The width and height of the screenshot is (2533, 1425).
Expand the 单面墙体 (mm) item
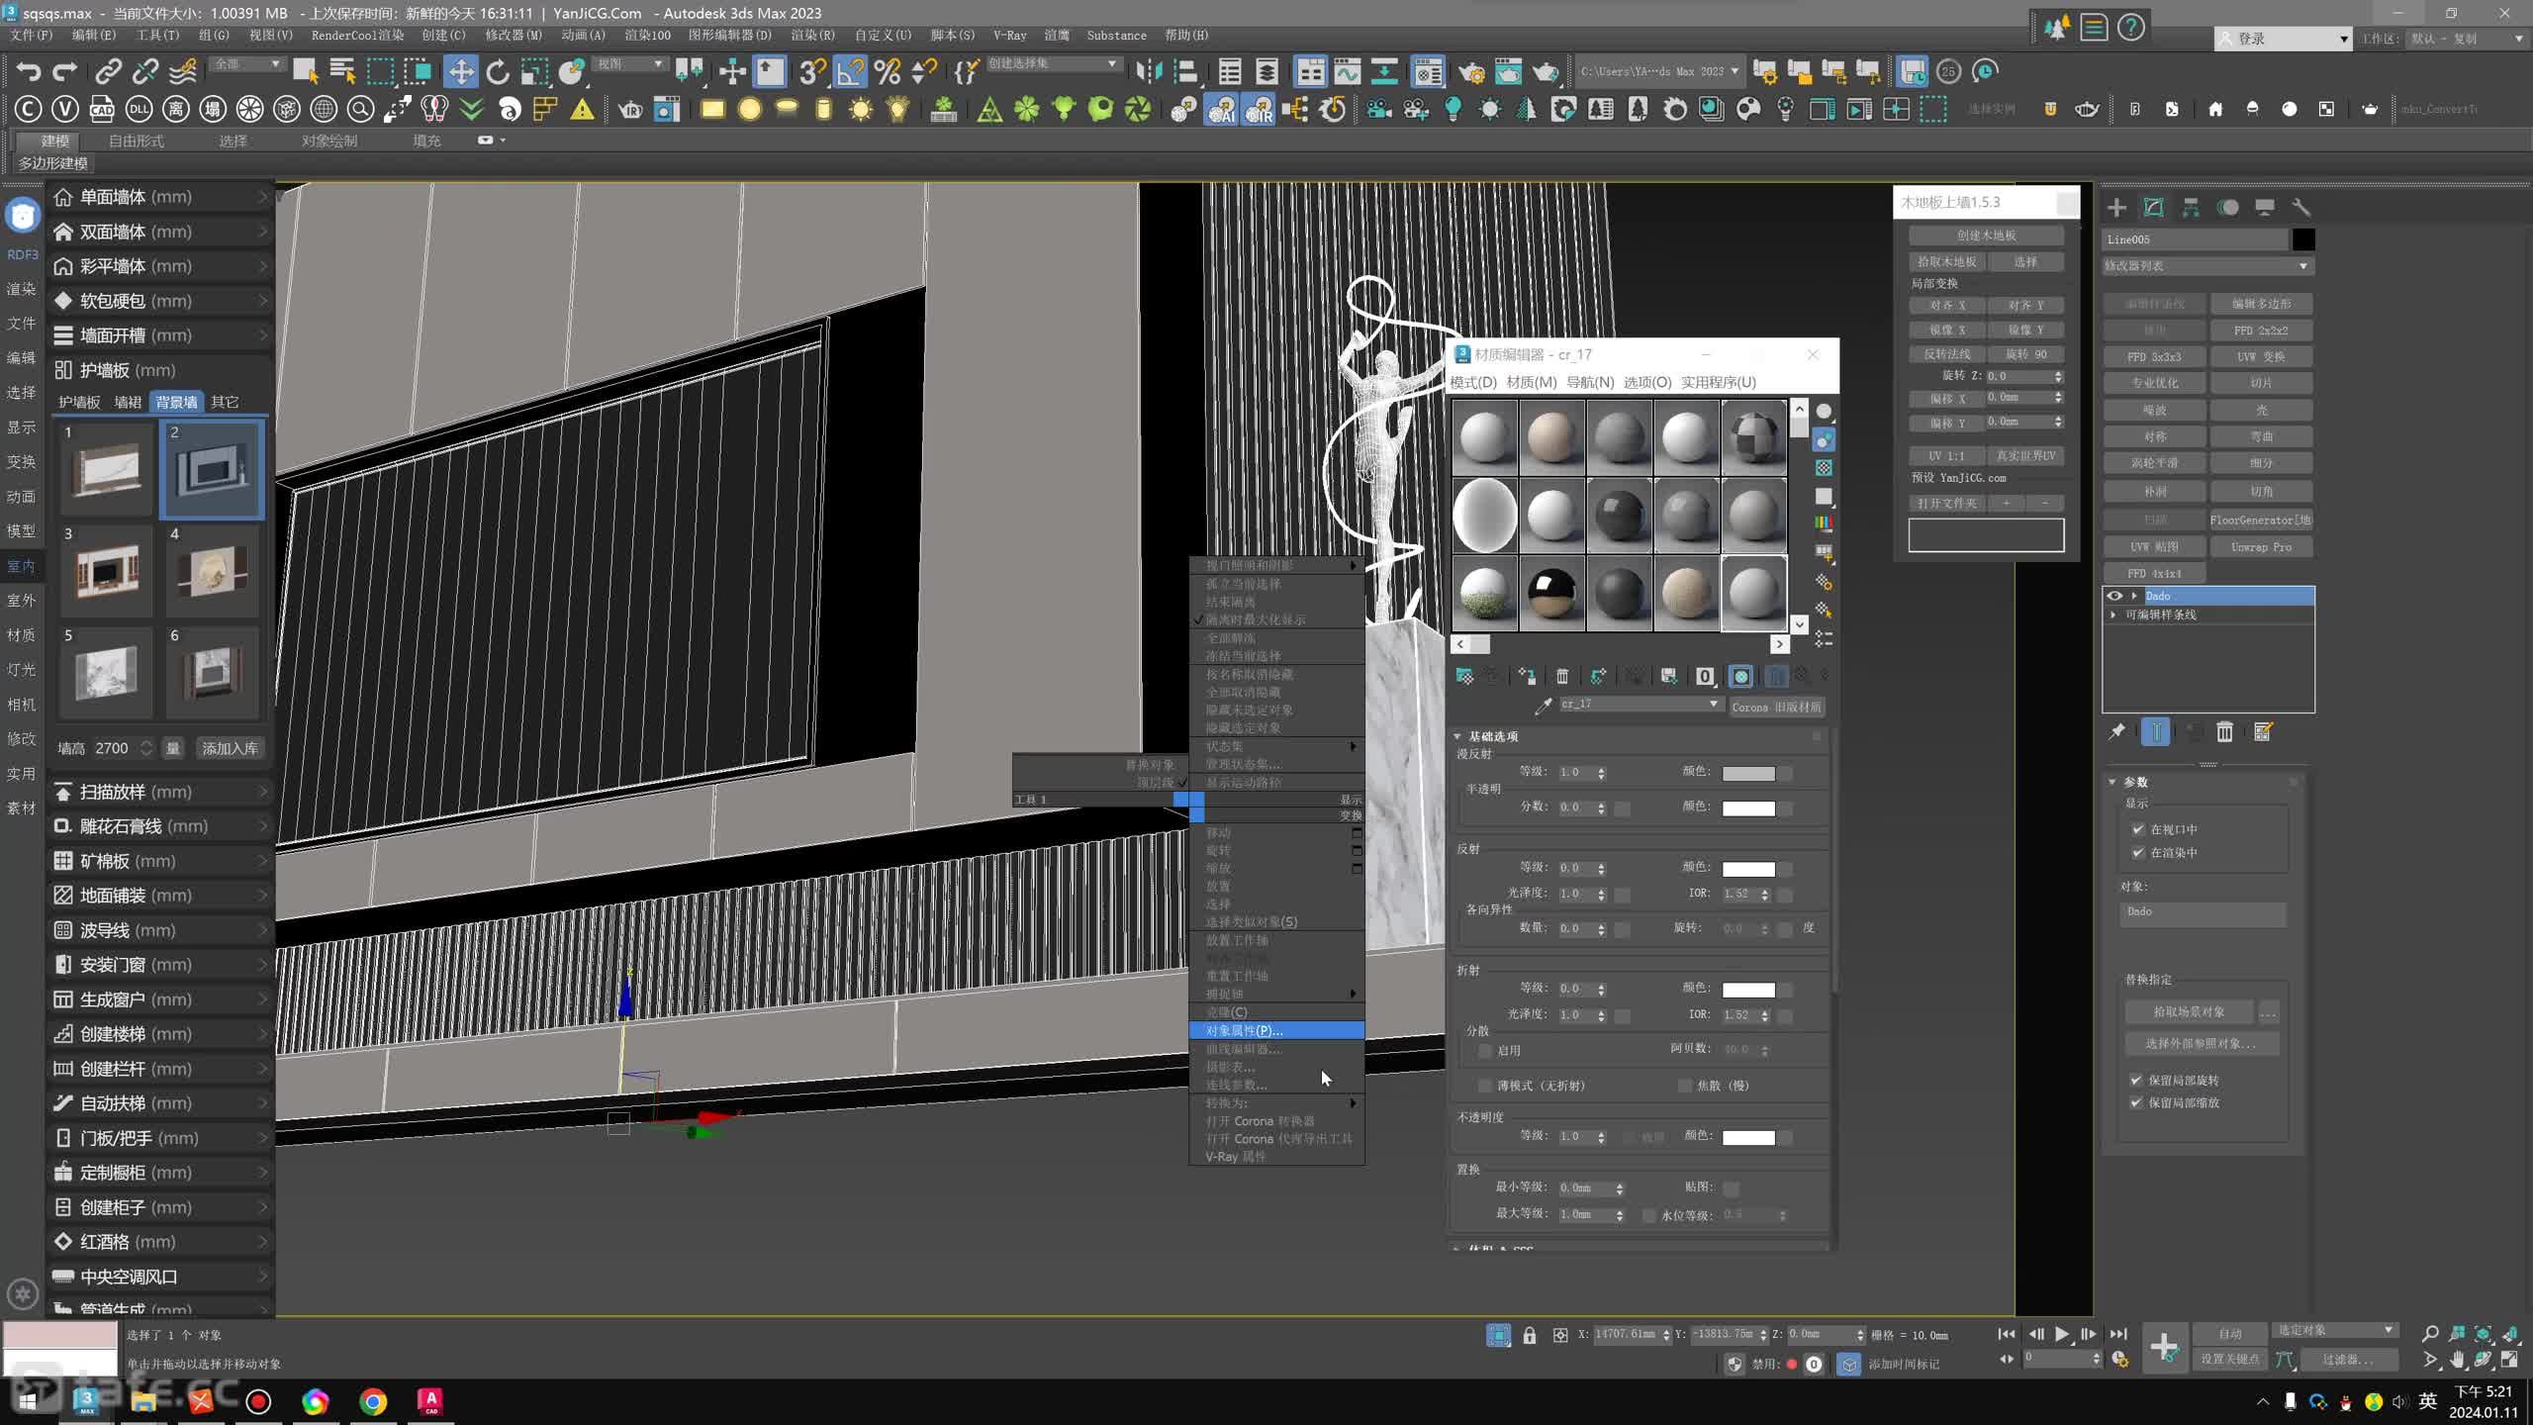[x=161, y=197]
